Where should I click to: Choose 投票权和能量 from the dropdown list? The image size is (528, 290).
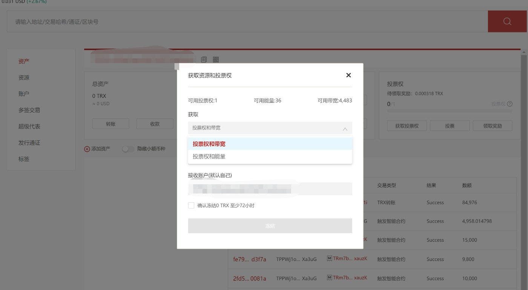(270, 156)
